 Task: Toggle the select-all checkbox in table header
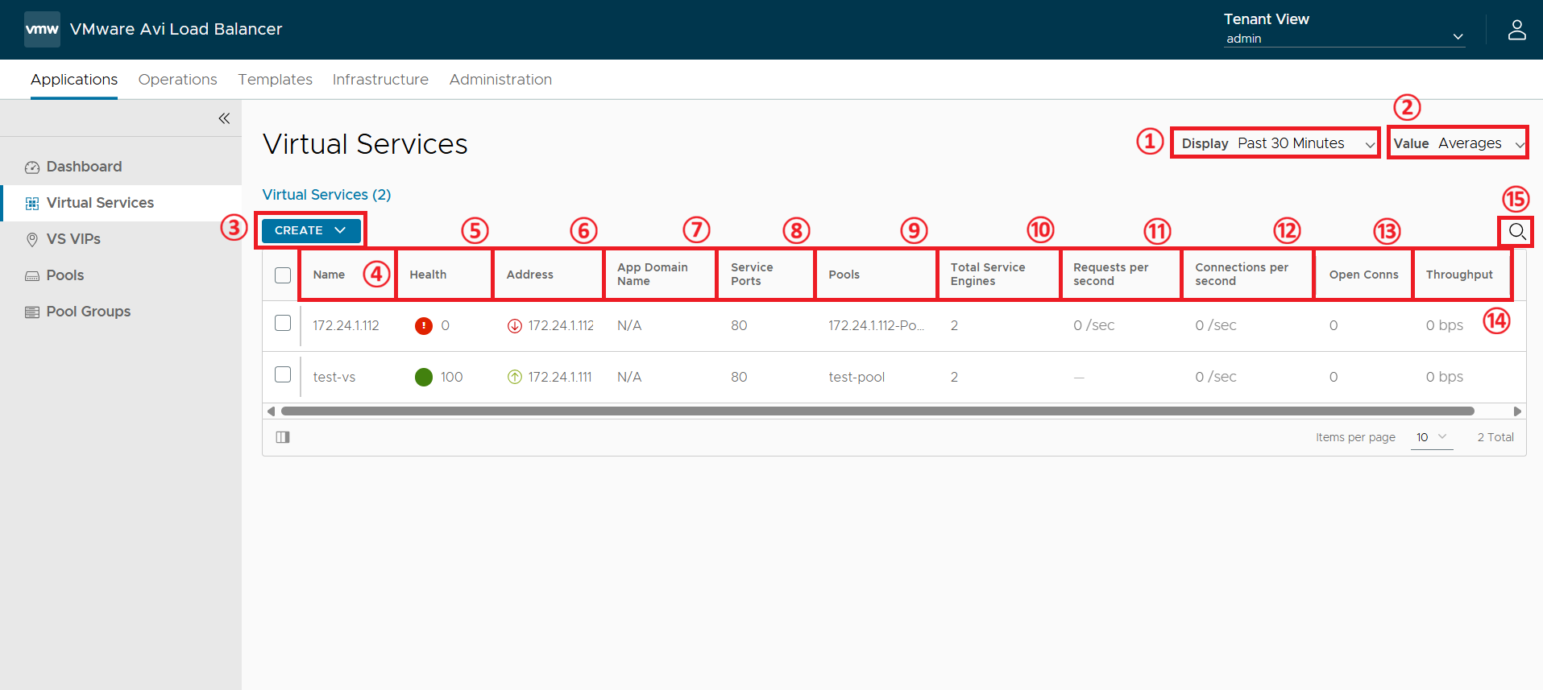283,275
